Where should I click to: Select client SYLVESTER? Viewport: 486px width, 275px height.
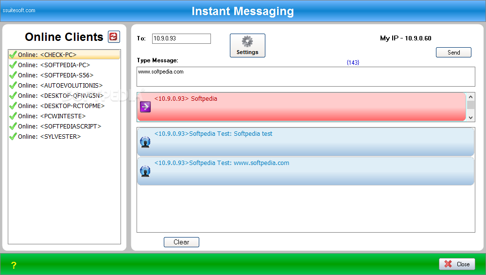pos(64,137)
